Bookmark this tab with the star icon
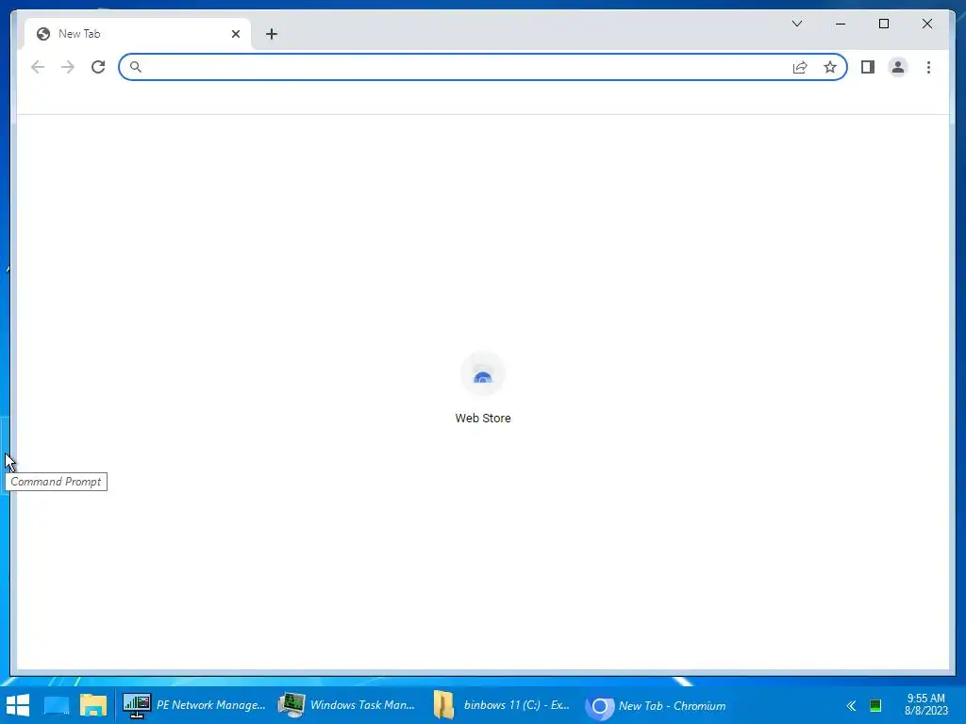 [x=830, y=67]
